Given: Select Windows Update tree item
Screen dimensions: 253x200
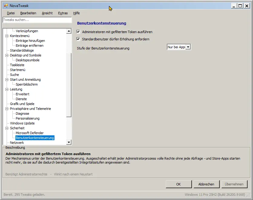Looking at the screenshot, I should click(x=22, y=123).
